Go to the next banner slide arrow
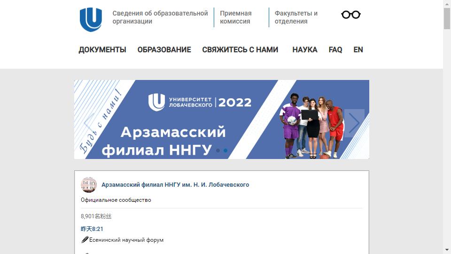Screen dimensions: 451x254 pyautogui.click(x=354, y=123)
